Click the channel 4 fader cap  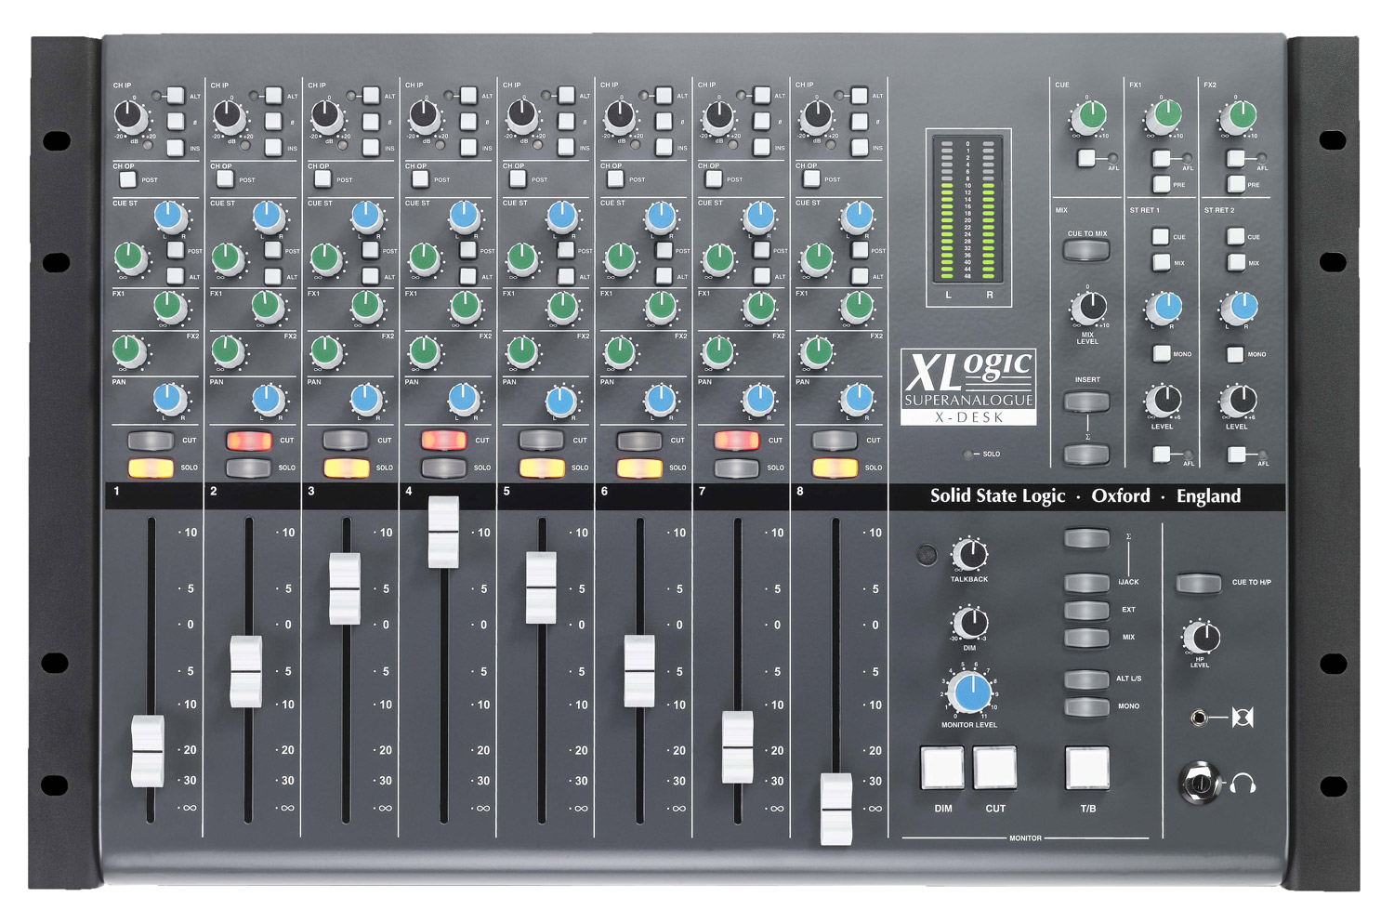[x=443, y=532]
